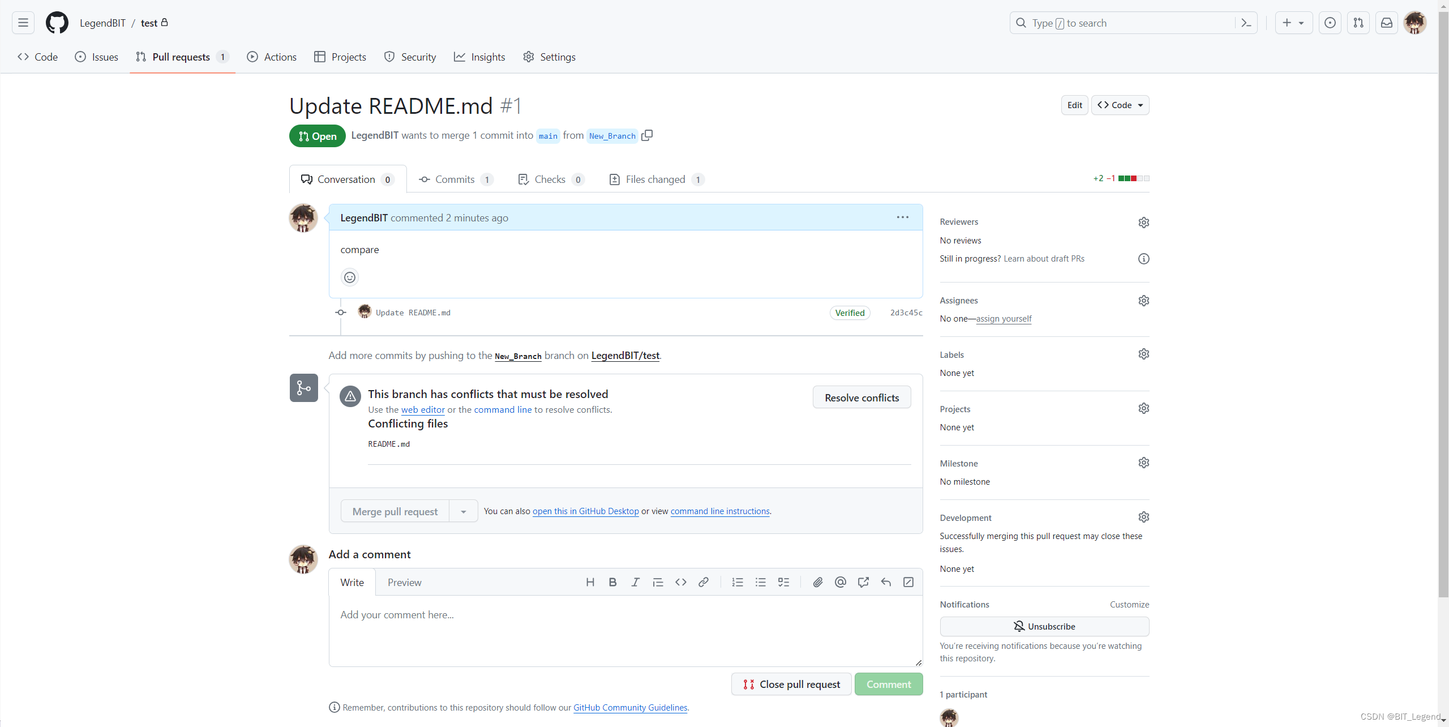Insert code formatting in comment editor
This screenshot has width=1449, height=727.
(681, 582)
